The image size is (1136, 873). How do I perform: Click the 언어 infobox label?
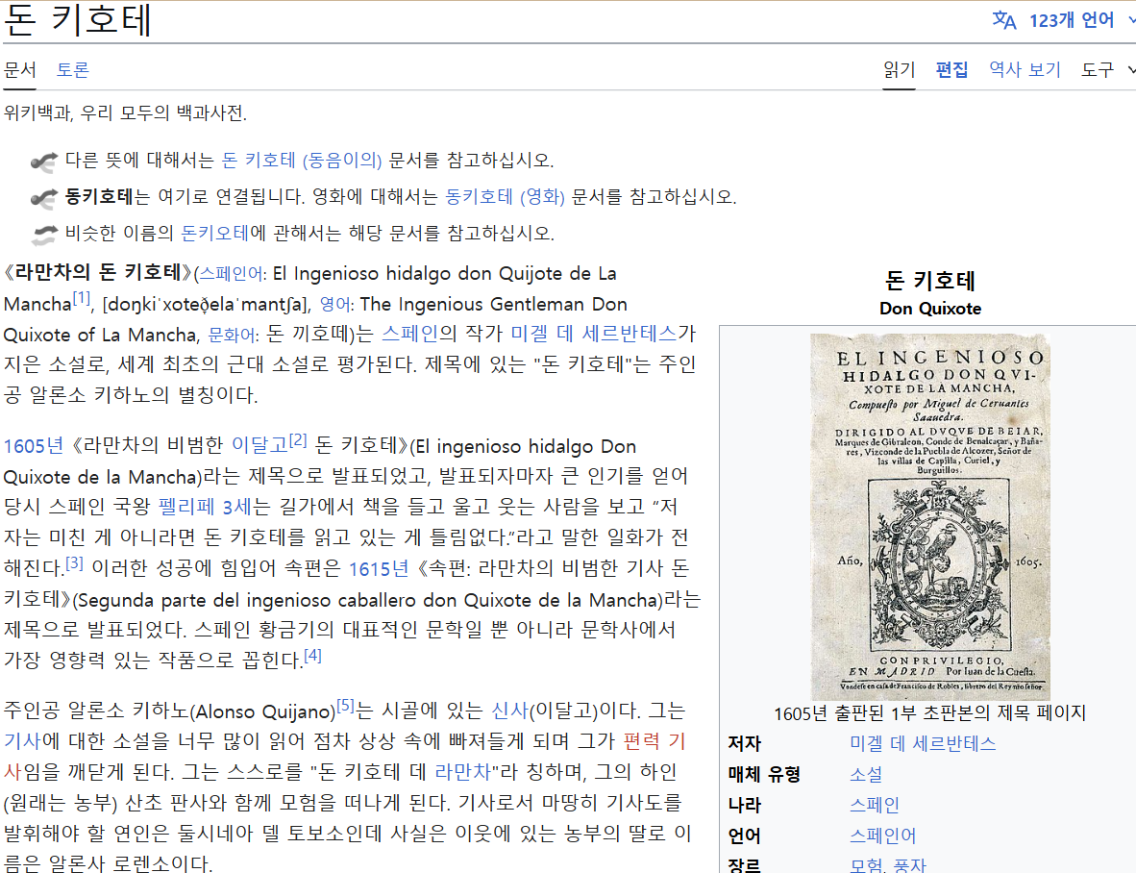(x=745, y=836)
